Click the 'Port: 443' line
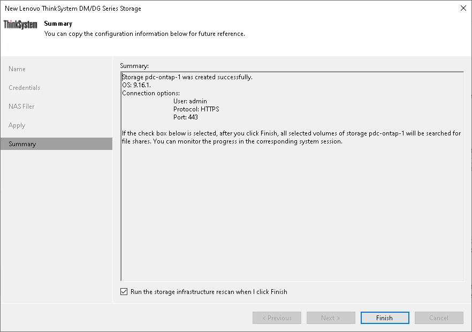The height and width of the screenshot is (332, 472). coord(185,117)
